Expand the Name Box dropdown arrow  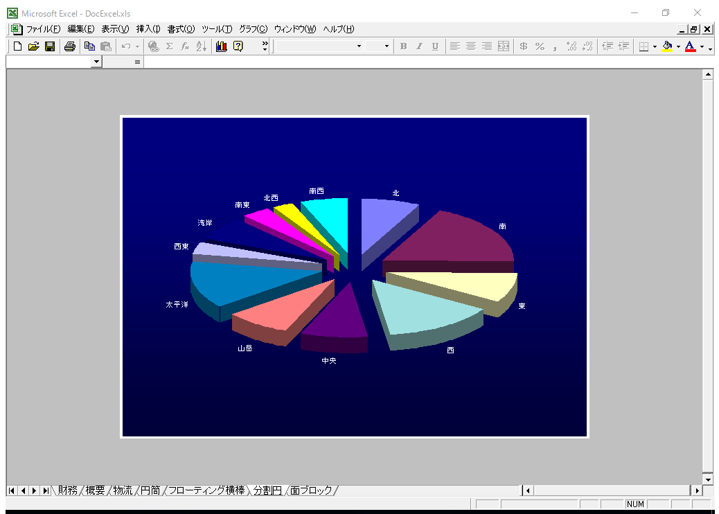pyautogui.click(x=96, y=62)
